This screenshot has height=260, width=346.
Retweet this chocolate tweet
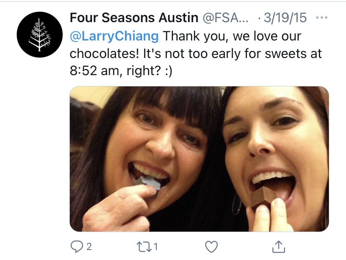click(145, 247)
